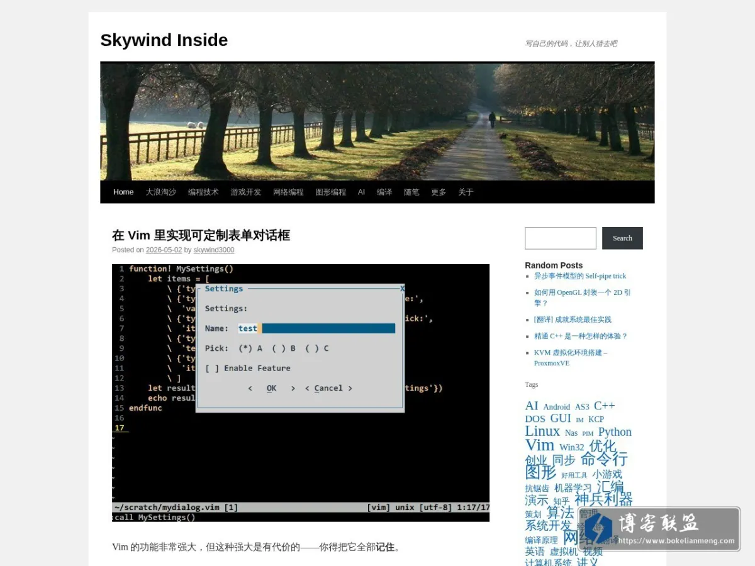
Task: Open [翻译] 成就系统最佳实践 post
Action: coord(573,319)
